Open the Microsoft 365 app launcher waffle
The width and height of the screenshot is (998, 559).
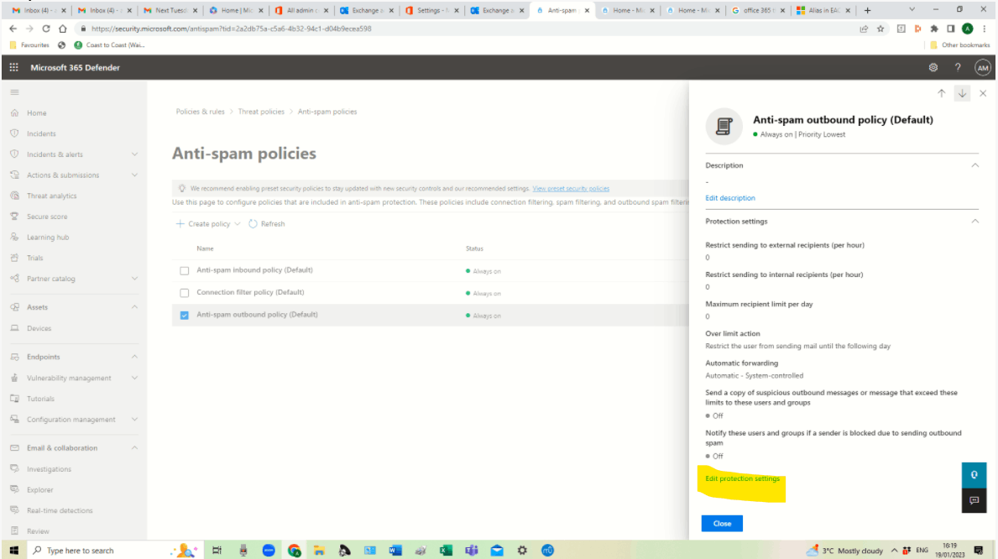tap(14, 67)
